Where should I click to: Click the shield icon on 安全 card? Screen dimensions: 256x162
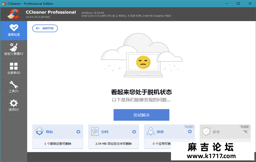coord(206,131)
